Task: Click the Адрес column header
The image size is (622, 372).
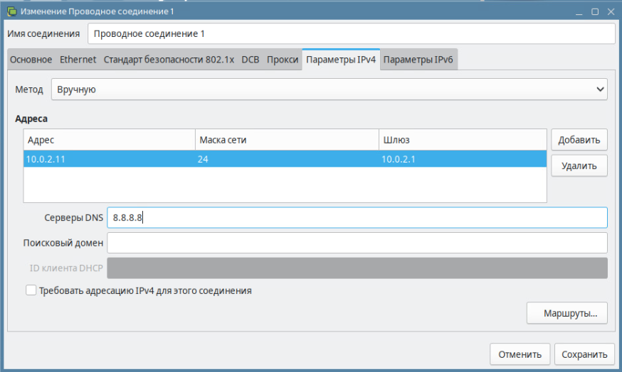Action: 110,140
